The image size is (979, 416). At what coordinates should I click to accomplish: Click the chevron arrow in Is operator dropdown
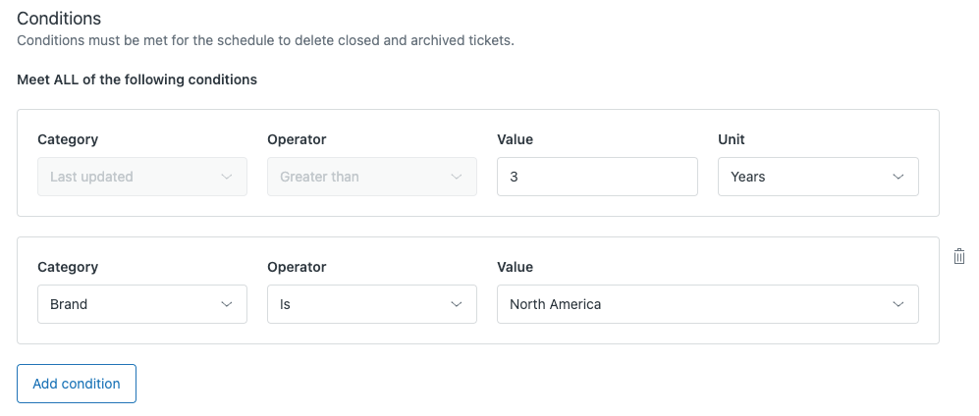456,304
